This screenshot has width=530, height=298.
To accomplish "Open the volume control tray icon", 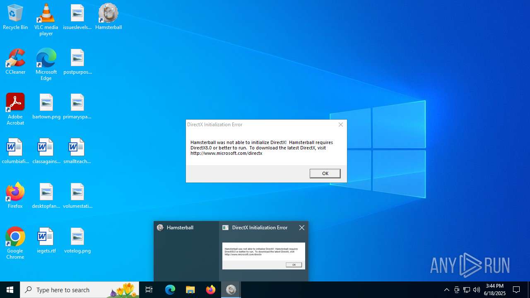I will pos(477,290).
